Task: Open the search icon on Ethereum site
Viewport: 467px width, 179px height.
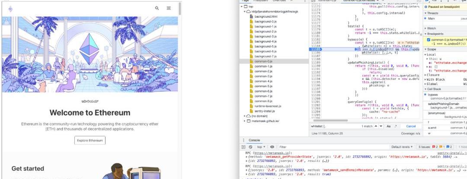Action: pos(157,8)
